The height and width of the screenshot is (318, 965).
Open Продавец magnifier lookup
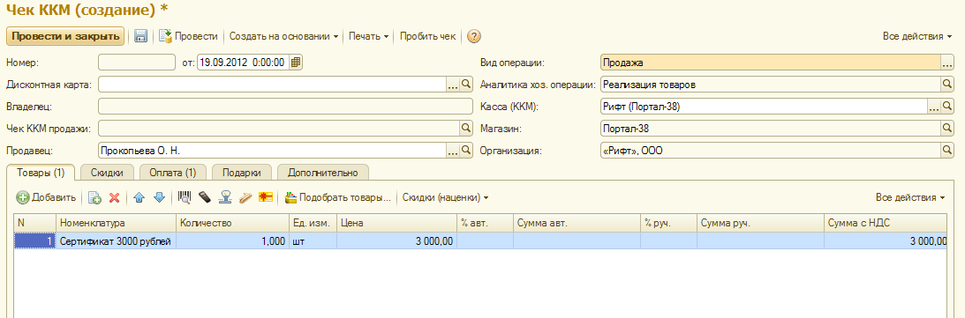click(x=466, y=150)
